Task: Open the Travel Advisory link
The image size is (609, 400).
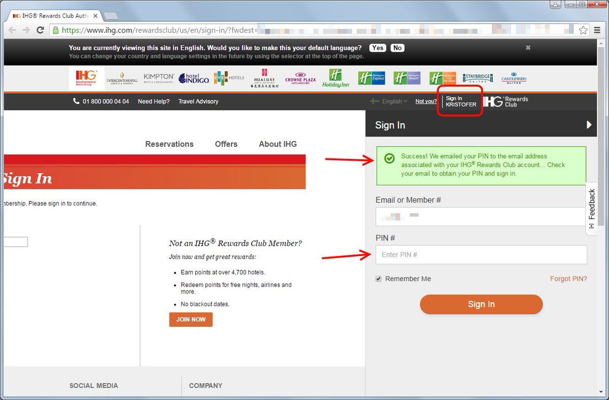Action: (198, 101)
